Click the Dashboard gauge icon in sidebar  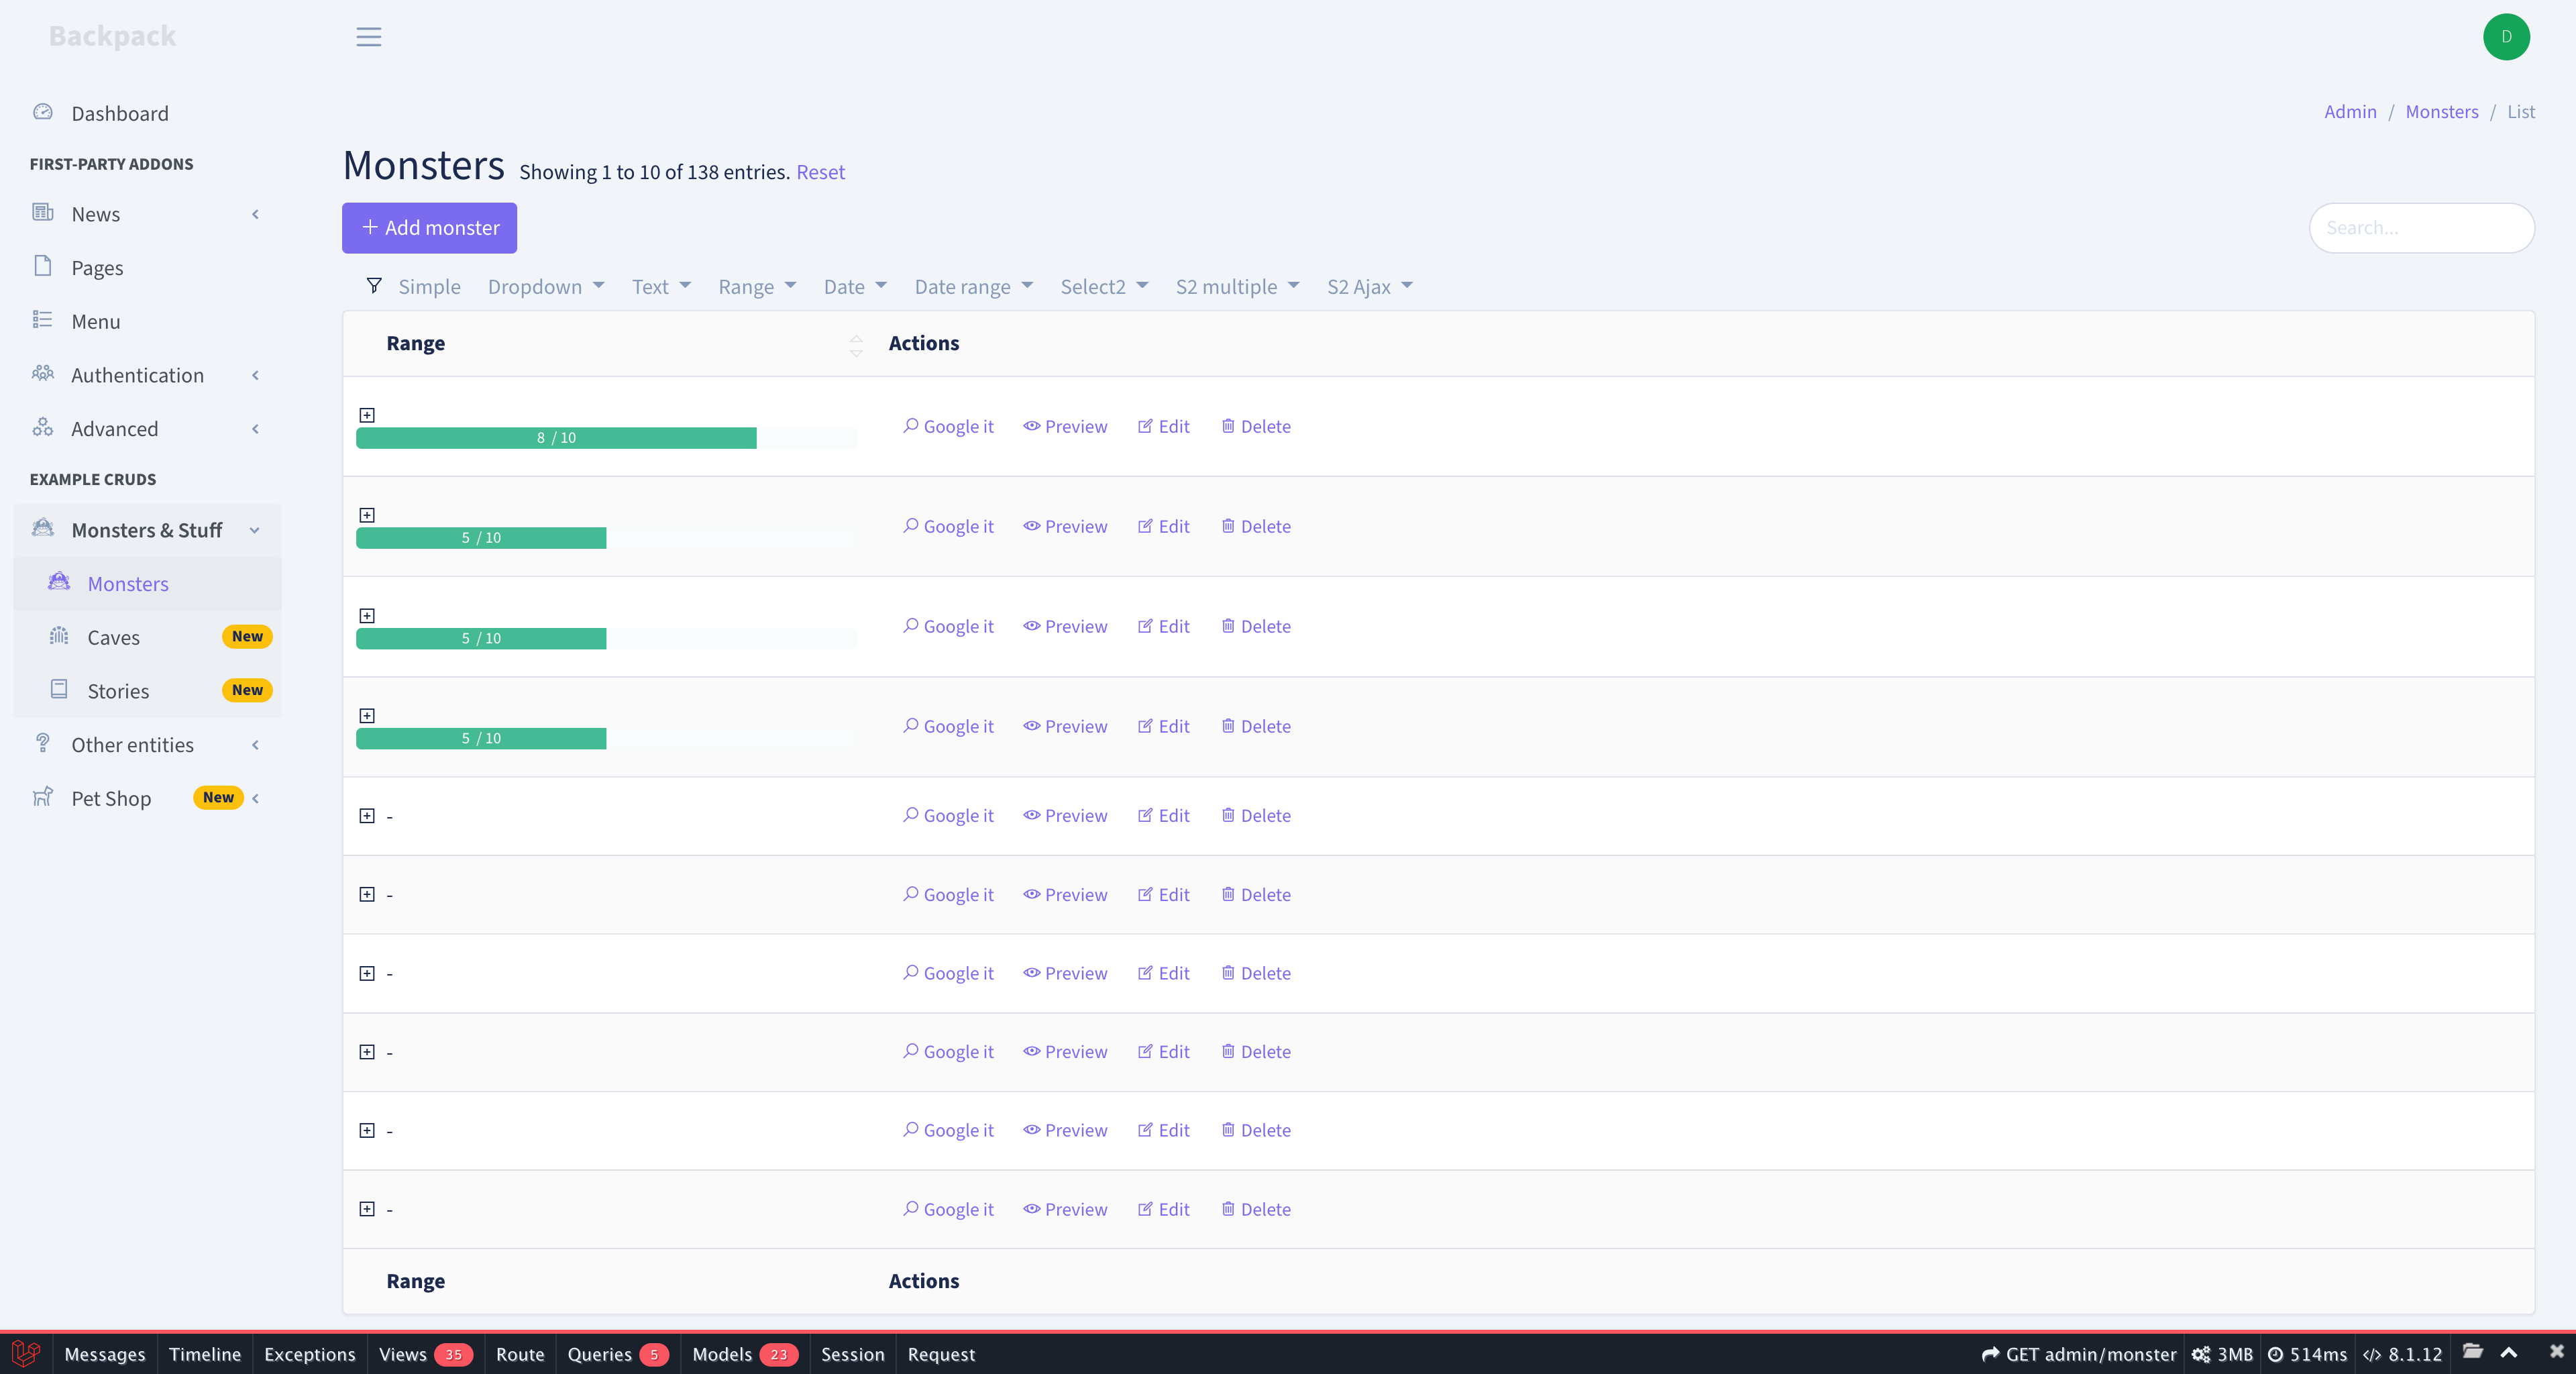click(x=42, y=112)
